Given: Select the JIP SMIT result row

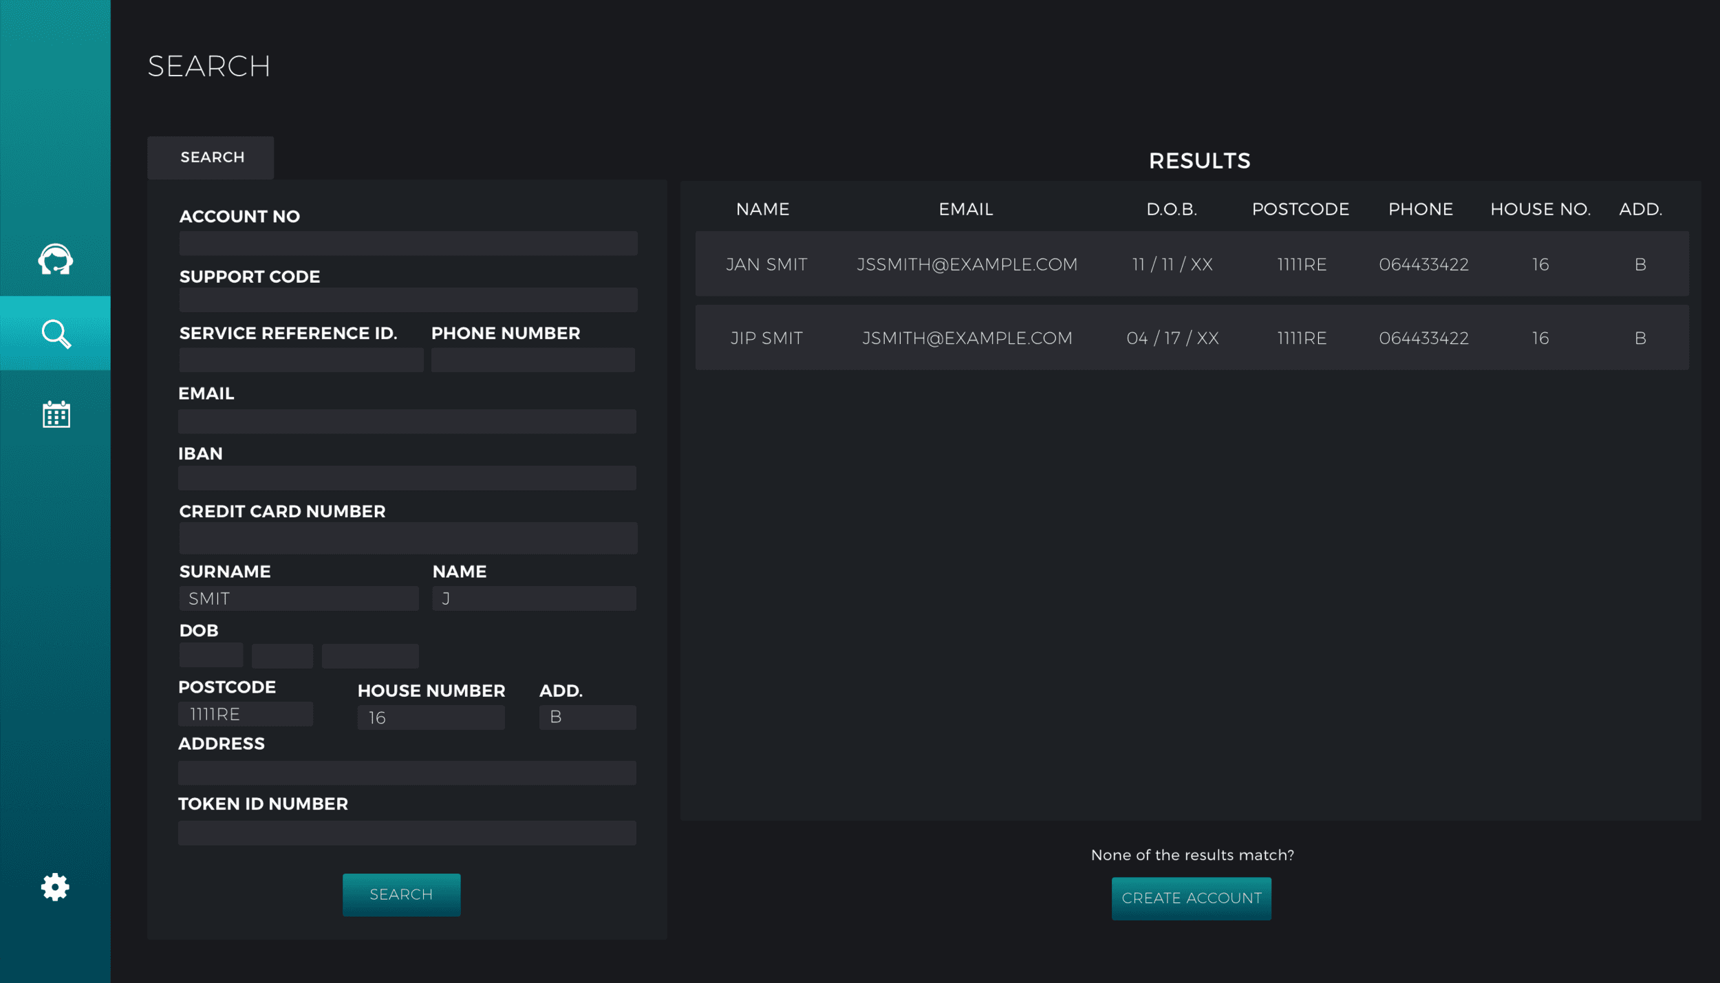Looking at the screenshot, I should 1191,338.
